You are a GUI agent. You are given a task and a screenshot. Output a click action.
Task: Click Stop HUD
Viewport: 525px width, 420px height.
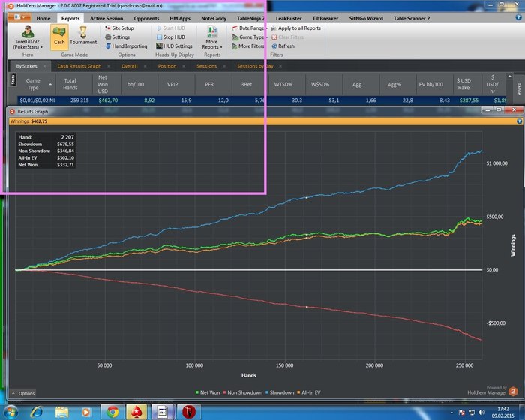pos(173,37)
